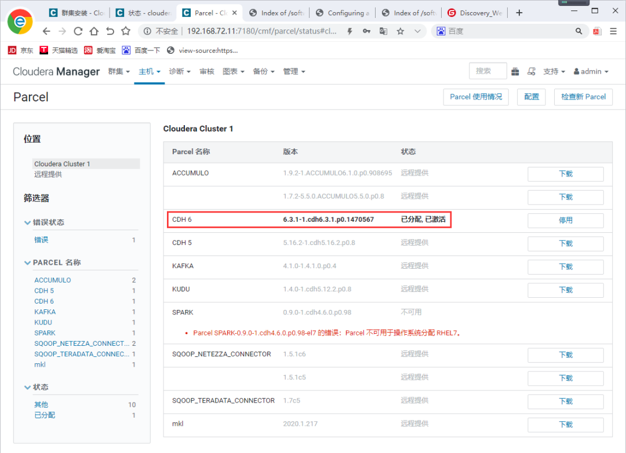Switch to Discovery_We browser tab
Screen dimensions: 626x453
[x=475, y=13]
